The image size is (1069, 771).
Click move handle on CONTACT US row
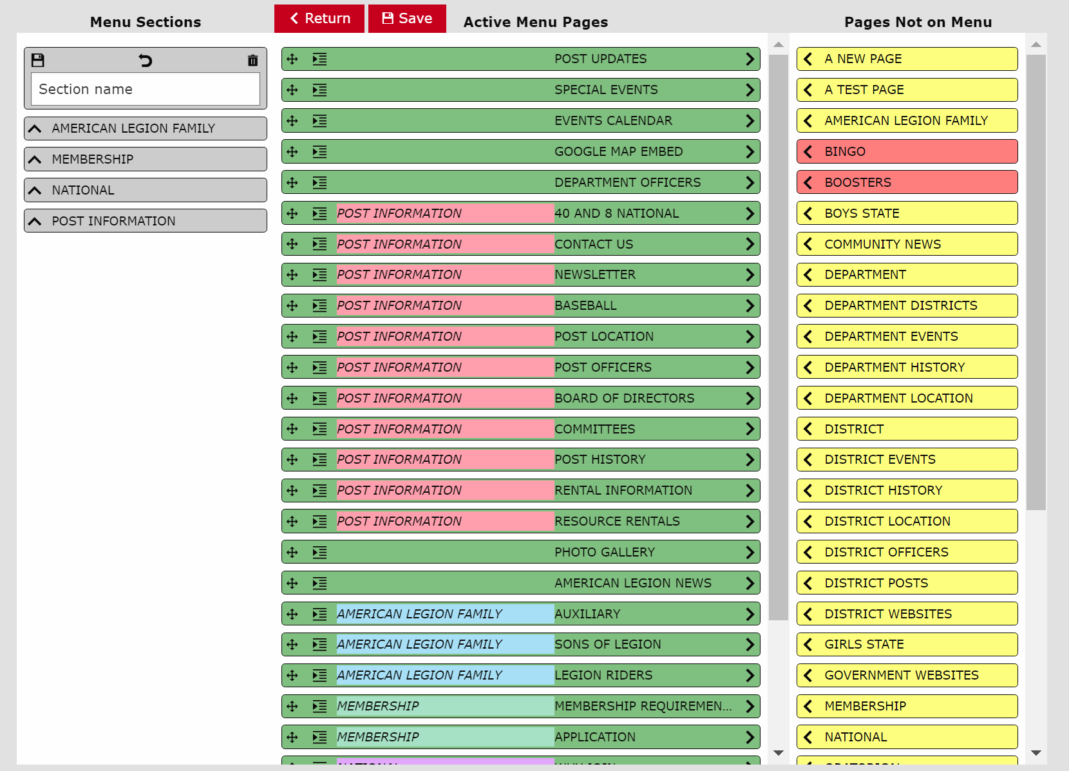[x=292, y=244]
